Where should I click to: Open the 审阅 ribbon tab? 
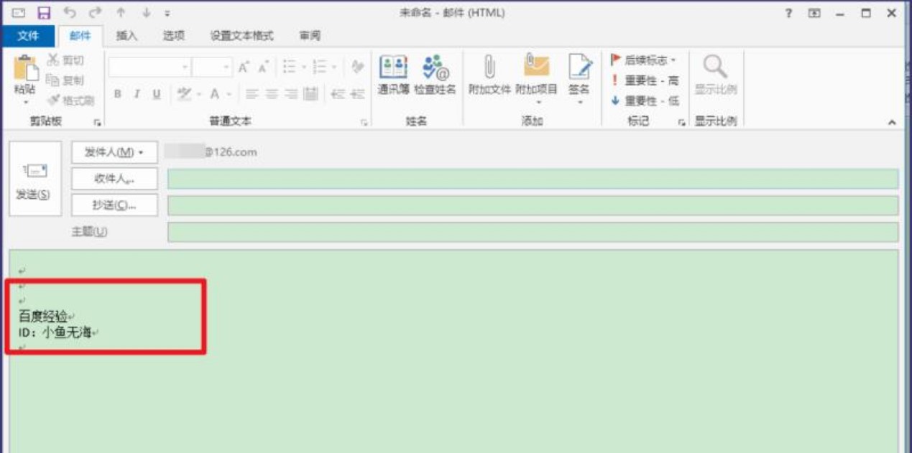click(309, 34)
